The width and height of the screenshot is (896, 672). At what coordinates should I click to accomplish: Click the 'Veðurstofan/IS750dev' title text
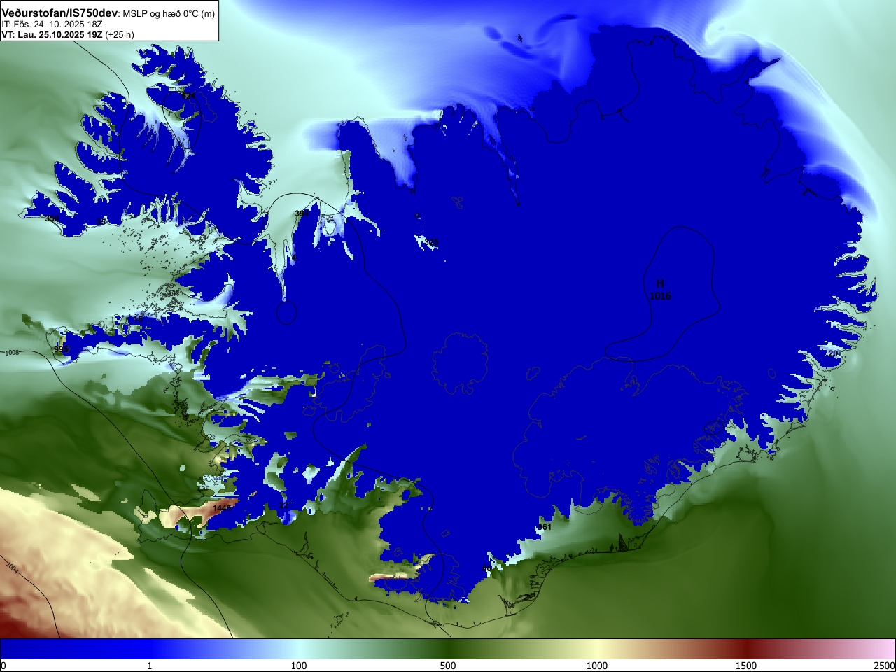pos(60,13)
